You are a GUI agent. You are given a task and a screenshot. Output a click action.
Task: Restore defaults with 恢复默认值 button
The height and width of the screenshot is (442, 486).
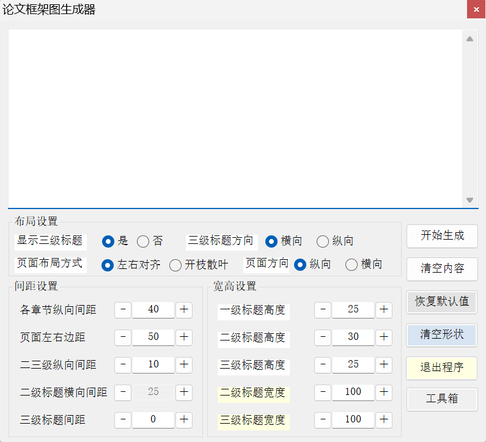point(442,301)
